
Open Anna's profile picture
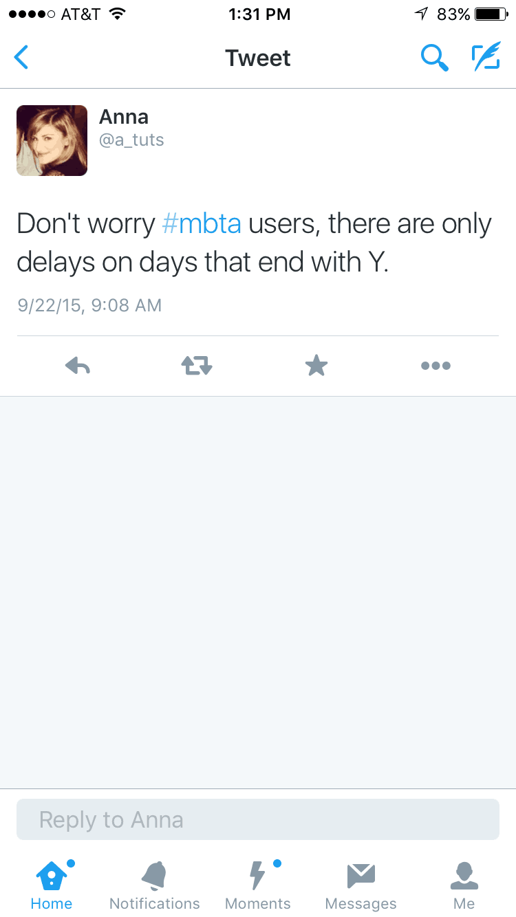[x=52, y=141]
